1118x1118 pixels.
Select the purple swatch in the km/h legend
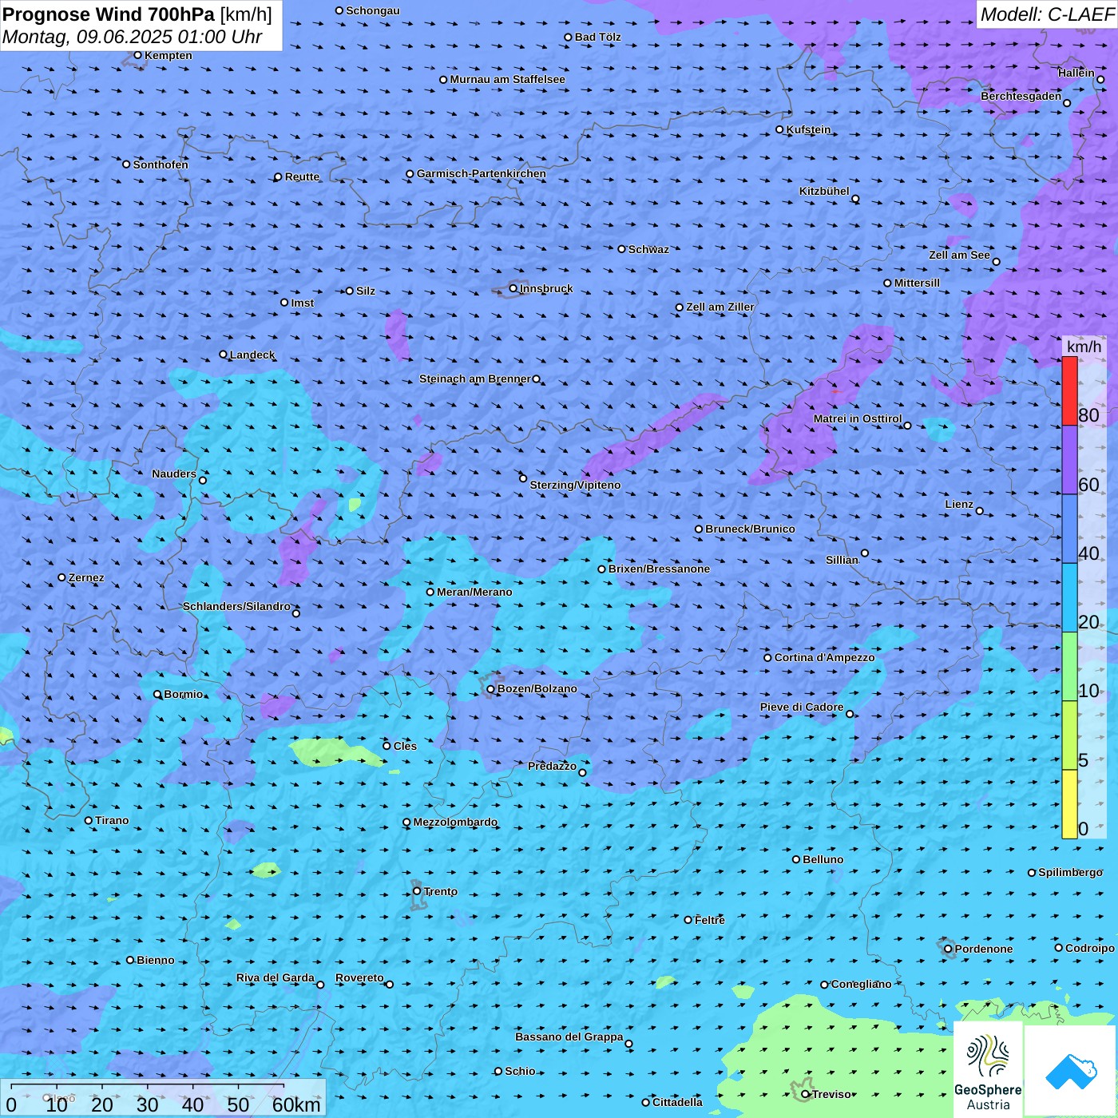1069,460
